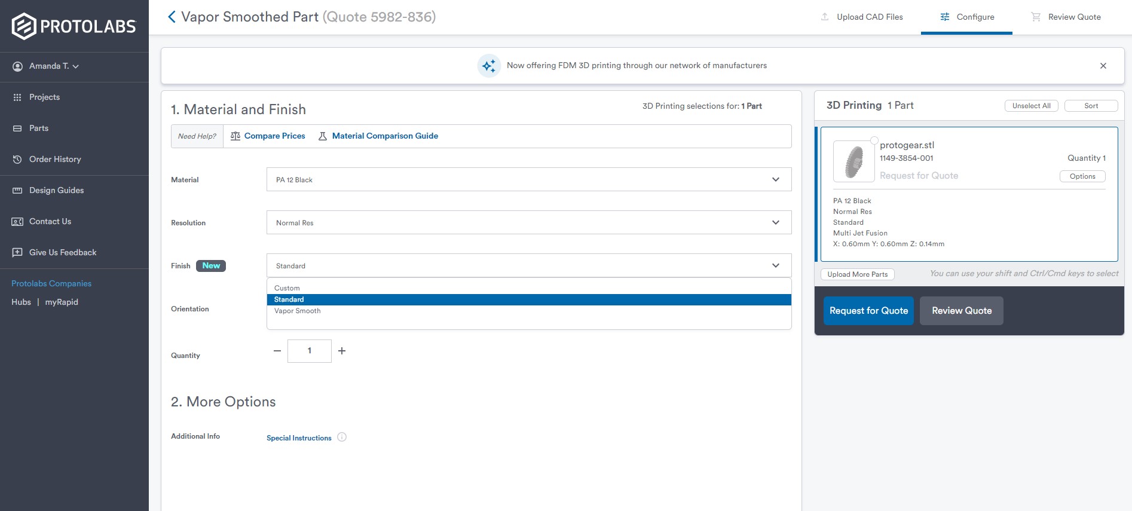
Task: Click the Material Comparison Guide flask icon
Action: click(x=323, y=136)
